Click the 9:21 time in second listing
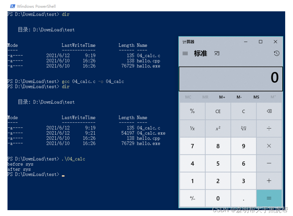The height and width of the screenshot is (216, 293). click(90, 133)
